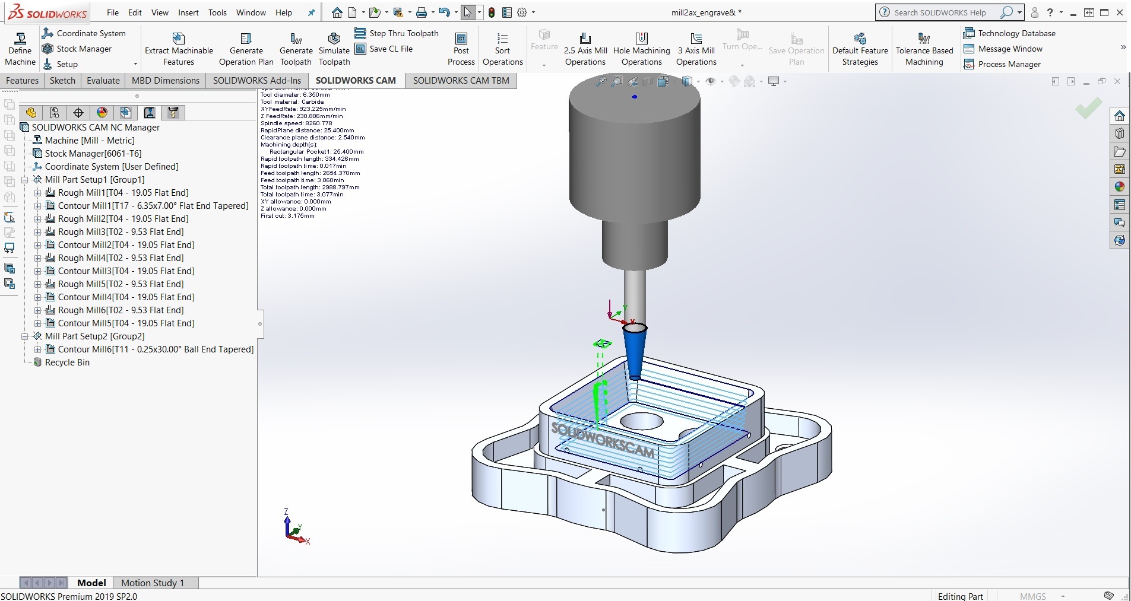Viewport: 1131px width, 601px height.
Task: Switch to the Features tab
Action: (x=22, y=81)
